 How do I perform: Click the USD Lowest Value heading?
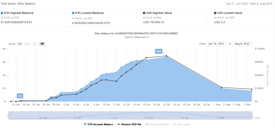pos(230,13)
